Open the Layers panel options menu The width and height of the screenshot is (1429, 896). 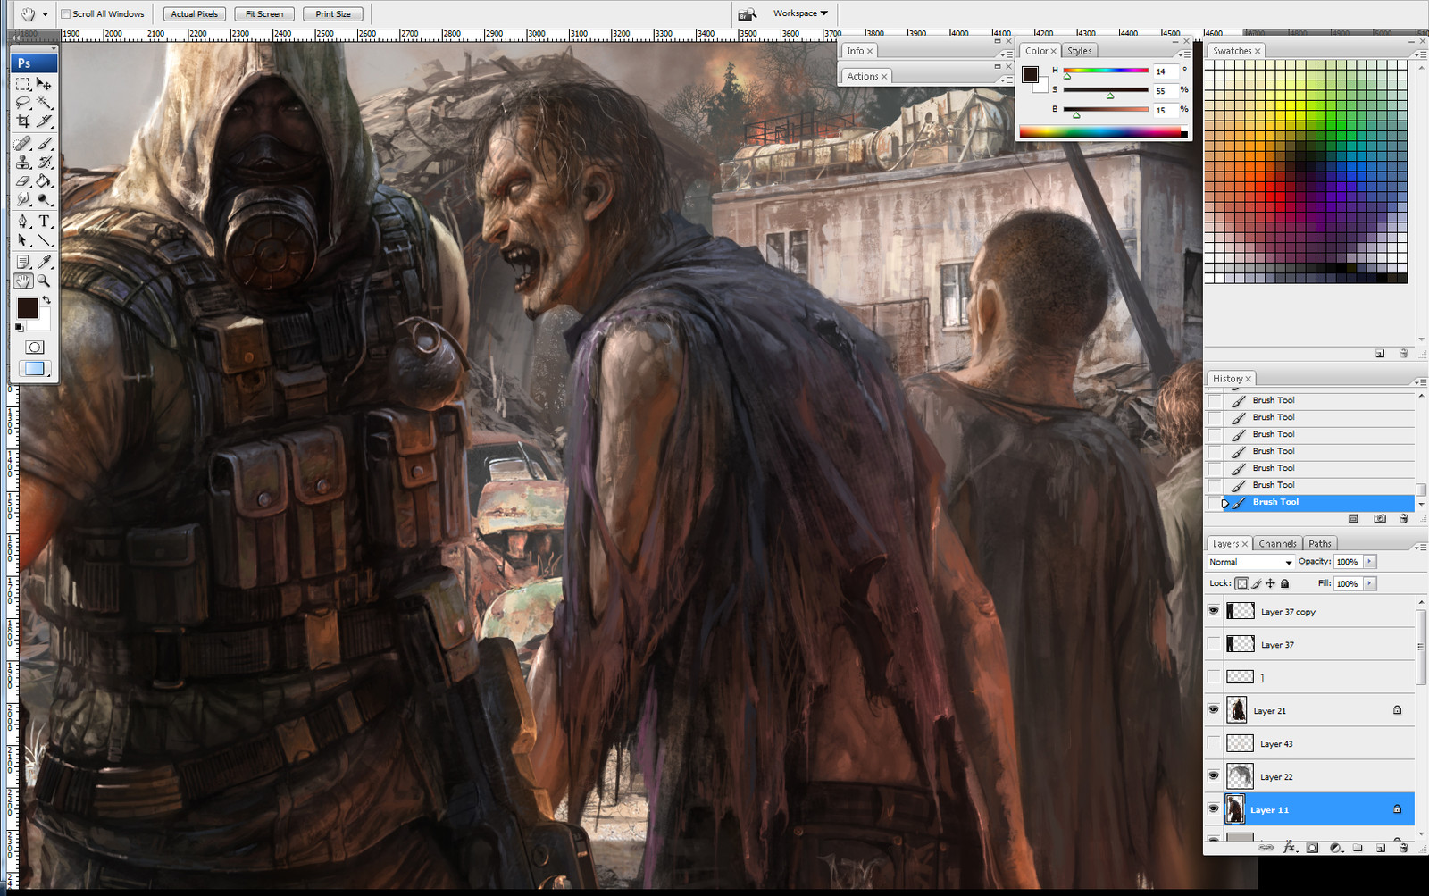pos(1419,546)
